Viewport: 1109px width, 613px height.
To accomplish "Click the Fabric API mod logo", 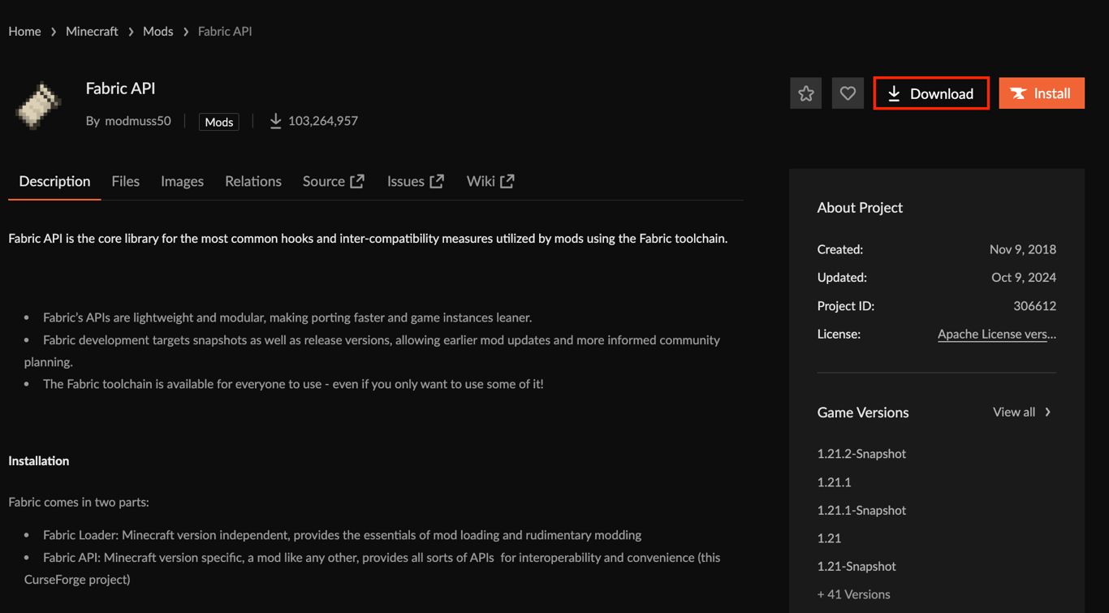I will (x=37, y=106).
